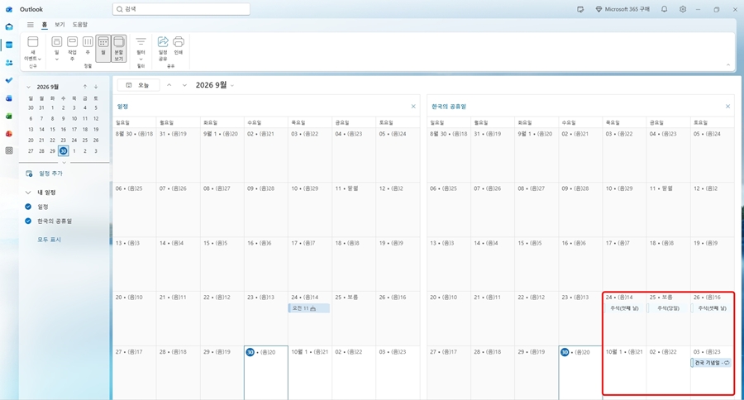Open the notifications bell icon
Screen dimensions: 744x400
pyautogui.click(x=665, y=9)
